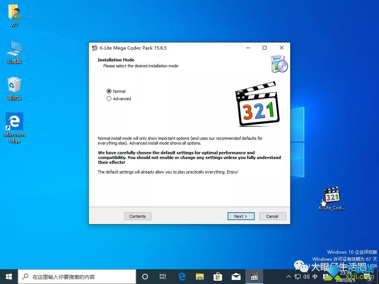Click 'Please select the desired installation mode'
The image size is (379, 284).
[x=141, y=66]
